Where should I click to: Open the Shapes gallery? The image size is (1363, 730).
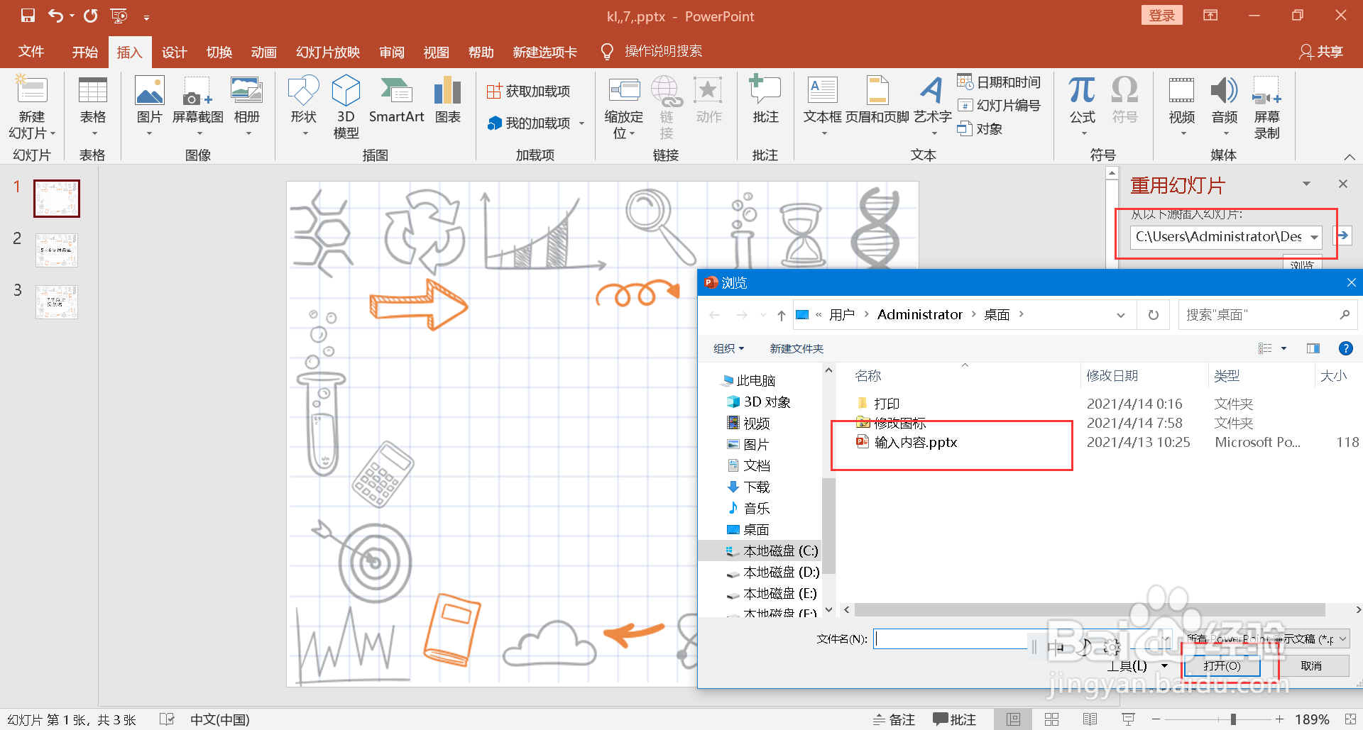click(303, 108)
